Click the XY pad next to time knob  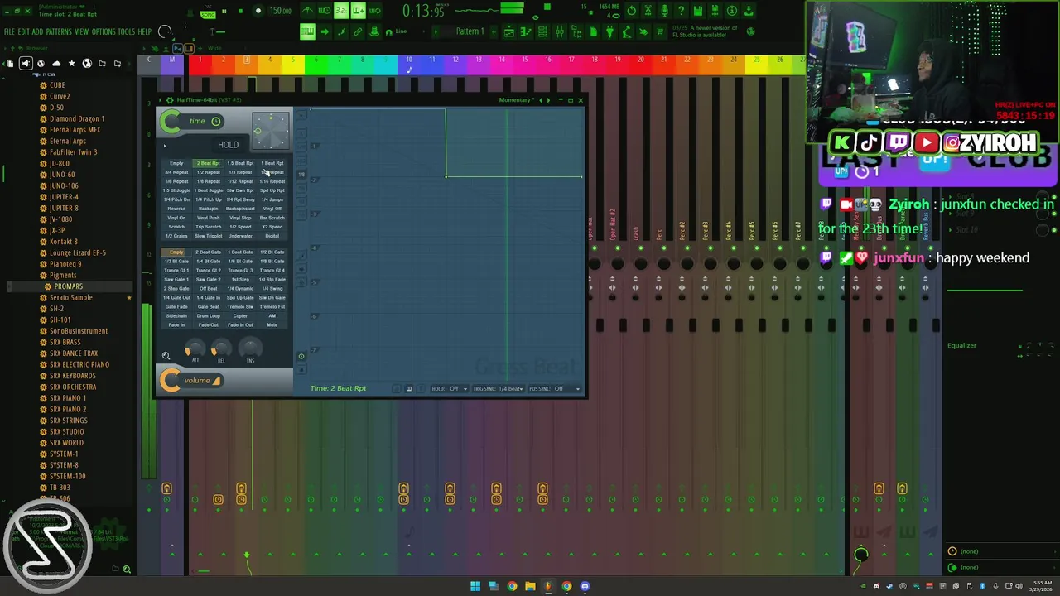tap(270, 130)
